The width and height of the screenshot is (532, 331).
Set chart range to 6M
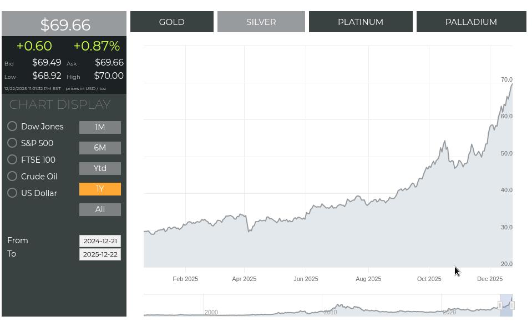pyautogui.click(x=100, y=148)
